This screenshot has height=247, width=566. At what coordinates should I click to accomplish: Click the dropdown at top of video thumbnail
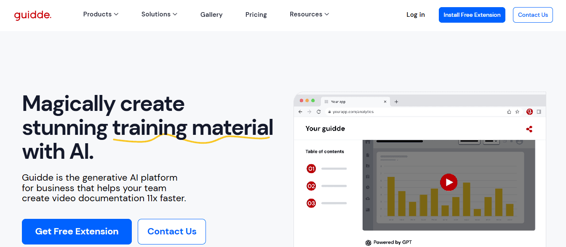pos(491,141)
